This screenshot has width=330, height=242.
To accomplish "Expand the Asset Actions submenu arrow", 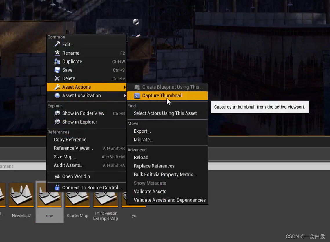I will tap(125, 87).
